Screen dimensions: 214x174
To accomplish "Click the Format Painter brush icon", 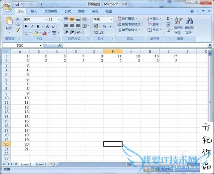I will point(18,30).
